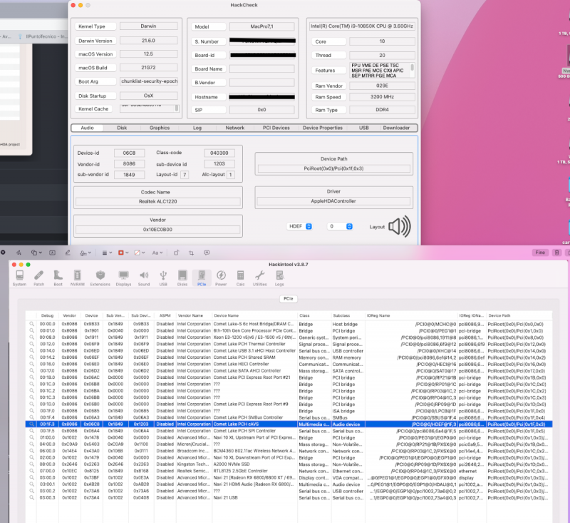Select the Highlight pen markup tool

pyautogui.click(x=68, y=253)
